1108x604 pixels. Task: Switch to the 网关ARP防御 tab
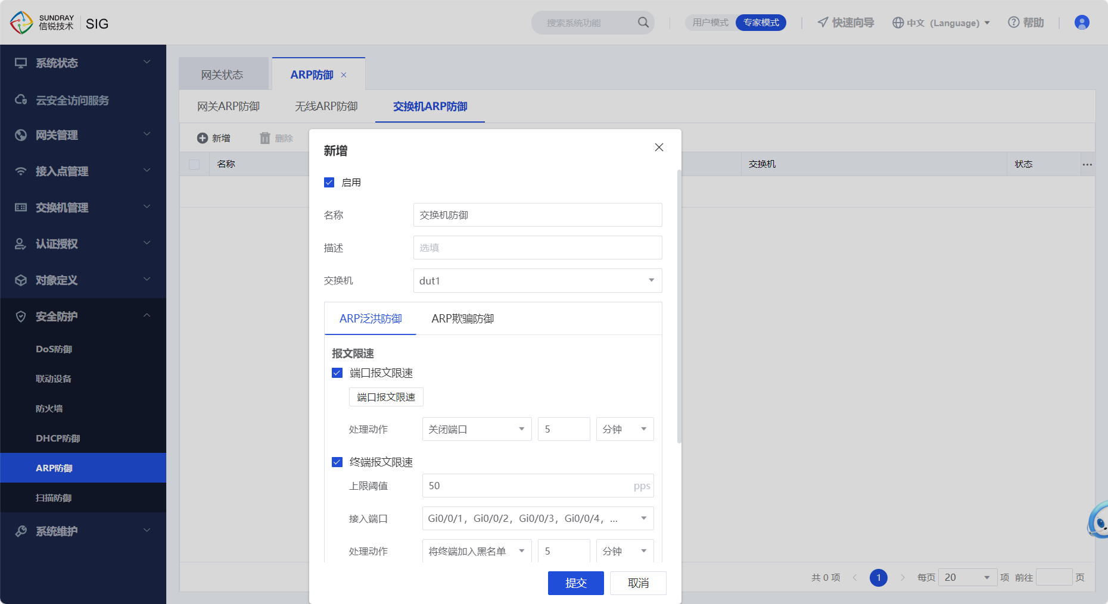click(x=229, y=107)
